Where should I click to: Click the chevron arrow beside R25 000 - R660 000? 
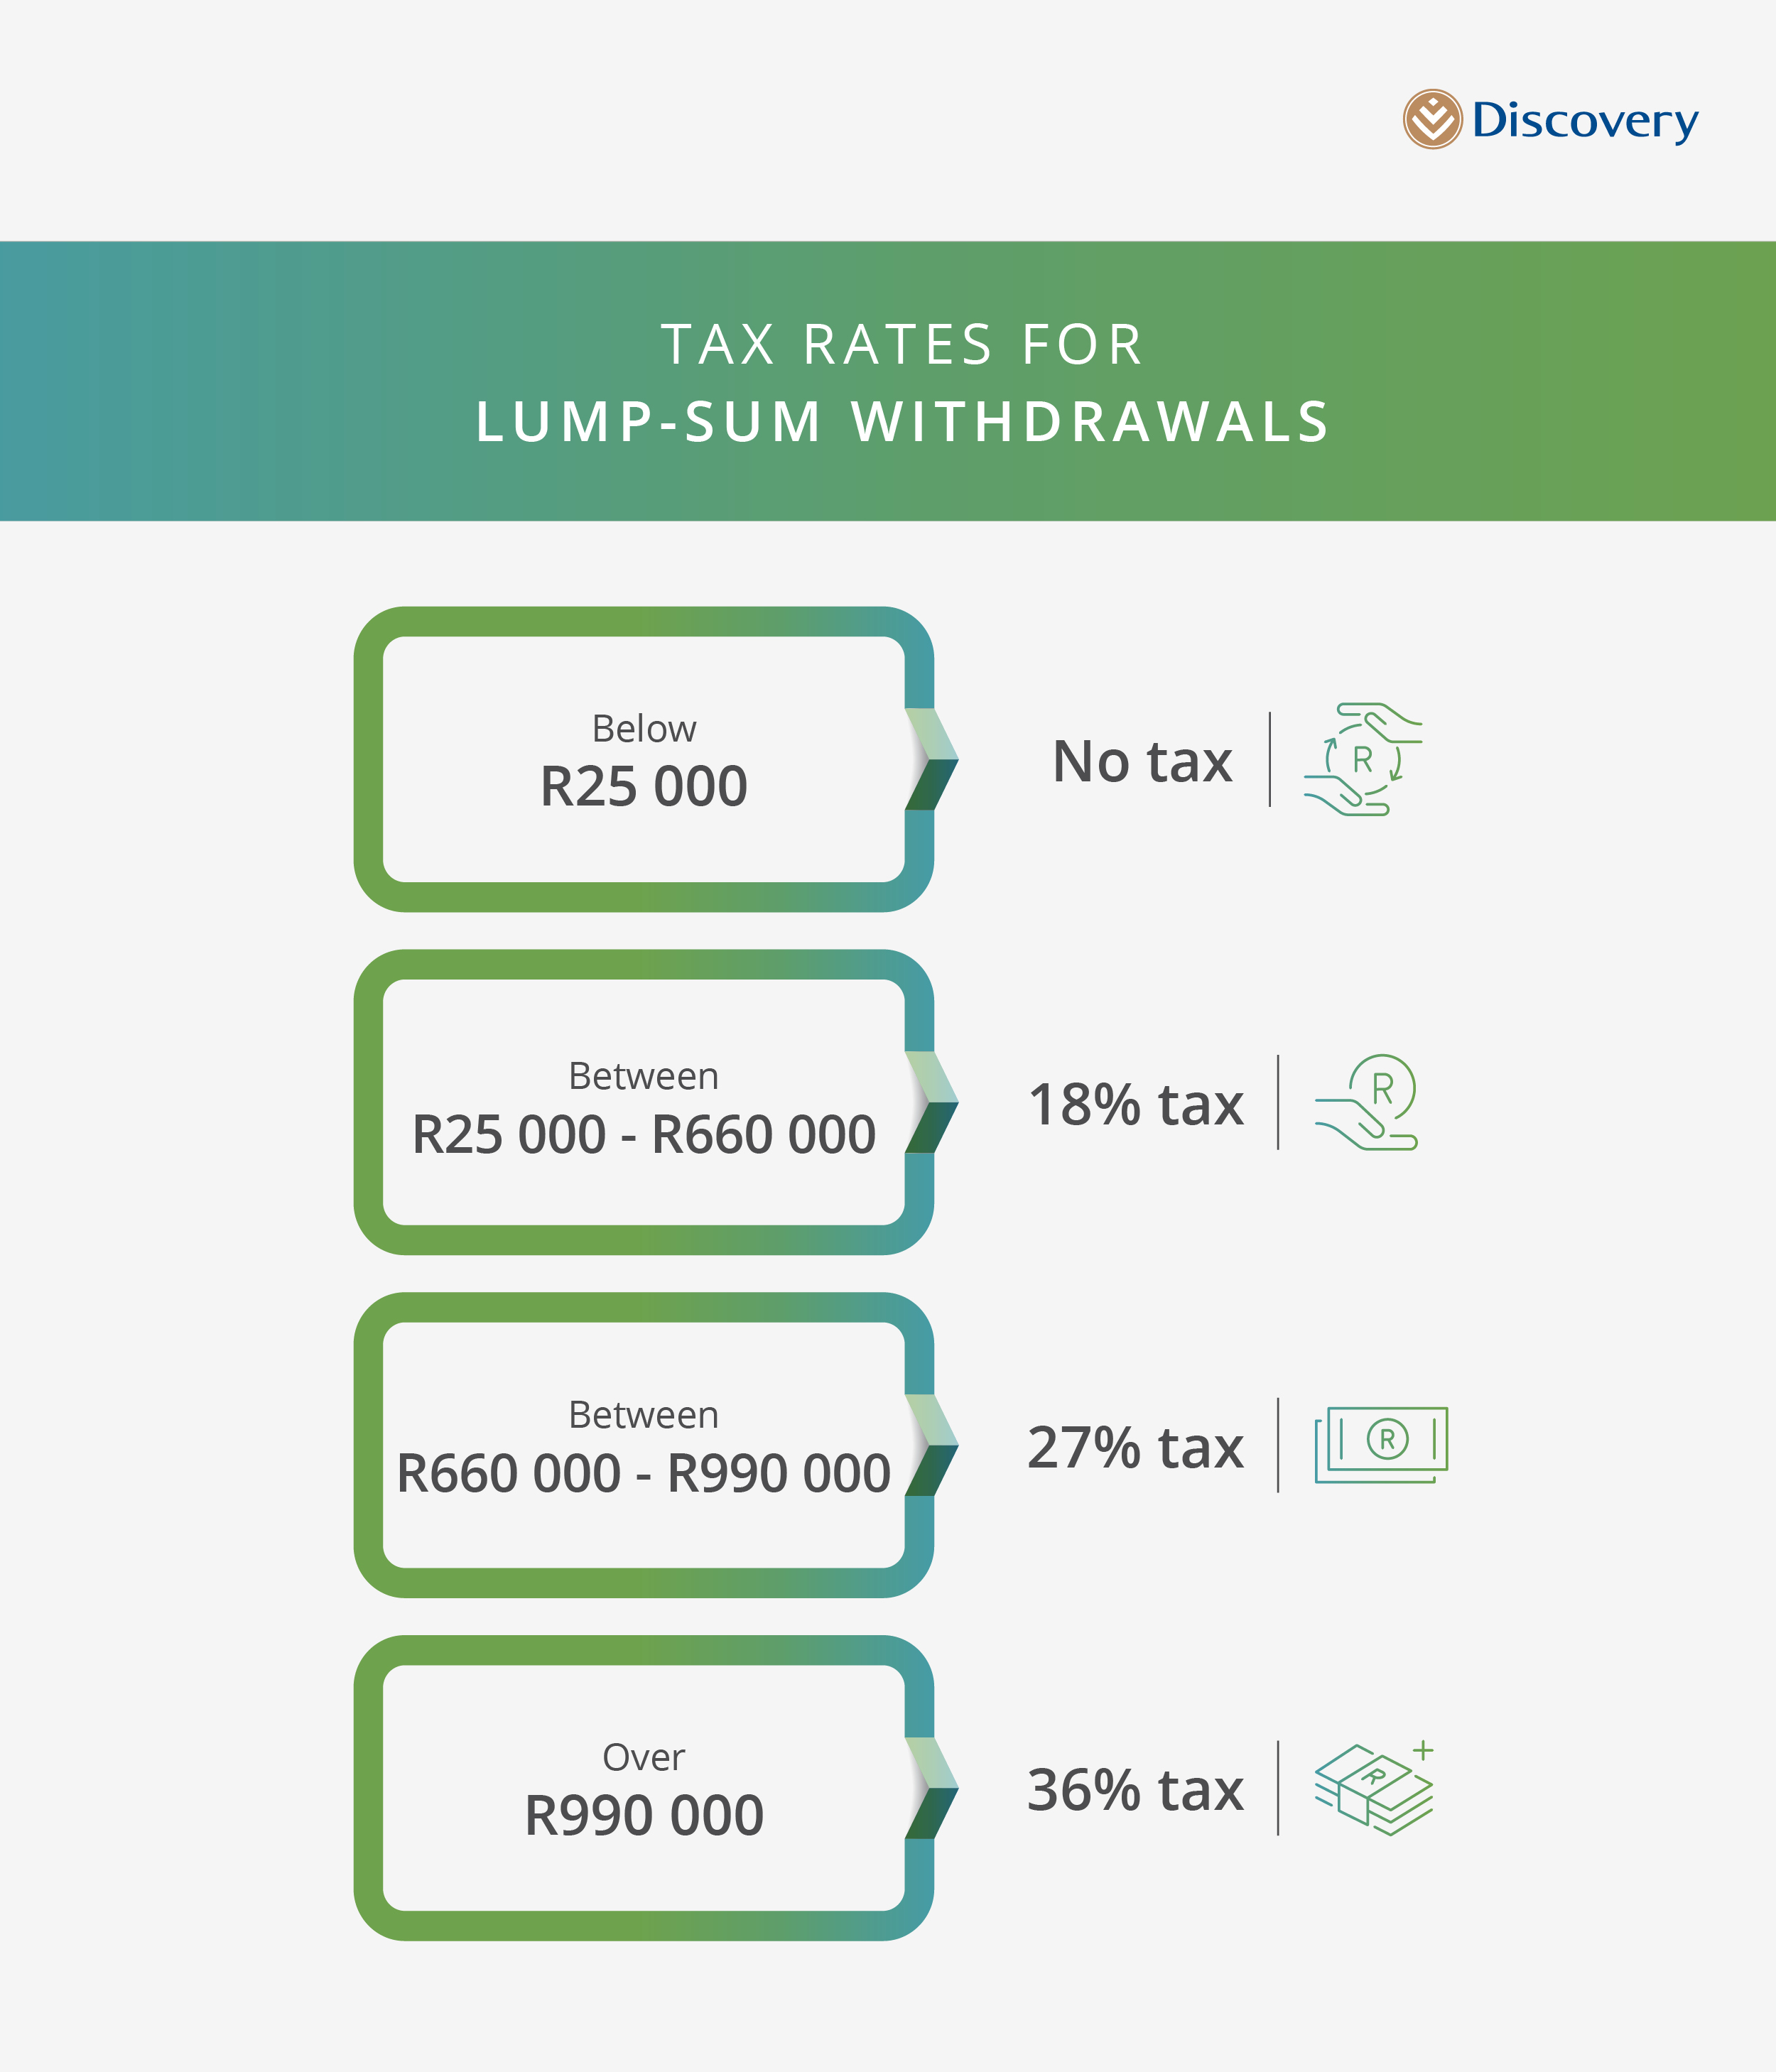(934, 1102)
